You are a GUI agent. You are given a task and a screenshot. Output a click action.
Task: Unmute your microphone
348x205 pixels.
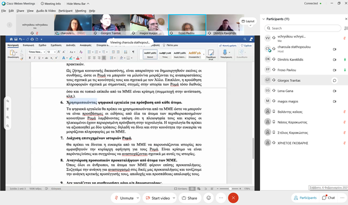124,198
